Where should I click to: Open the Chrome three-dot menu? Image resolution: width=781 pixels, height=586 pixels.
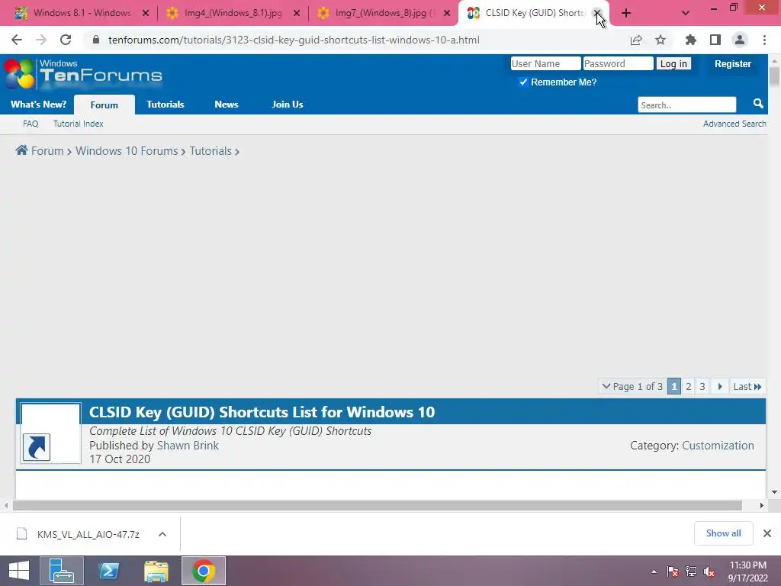(764, 40)
